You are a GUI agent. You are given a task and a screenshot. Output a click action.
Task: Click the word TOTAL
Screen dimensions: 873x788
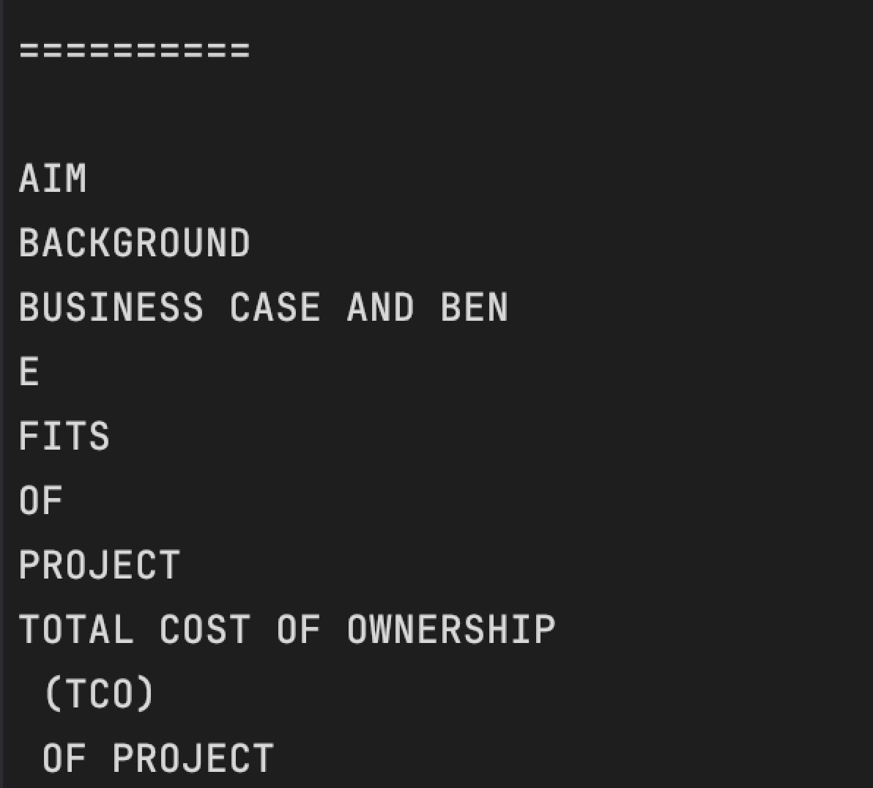76,629
